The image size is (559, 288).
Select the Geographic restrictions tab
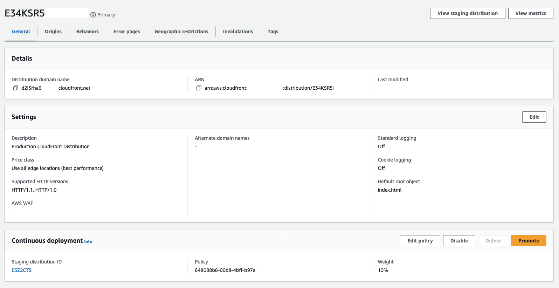tap(181, 32)
